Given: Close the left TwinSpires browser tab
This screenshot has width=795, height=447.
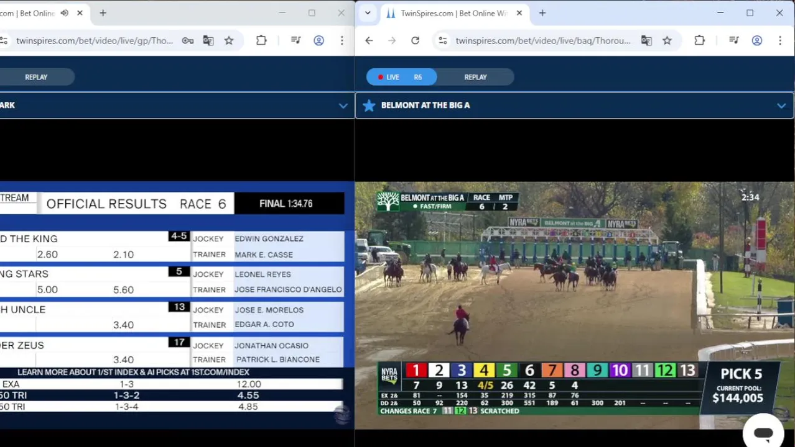Looking at the screenshot, I should pos(80,13).
